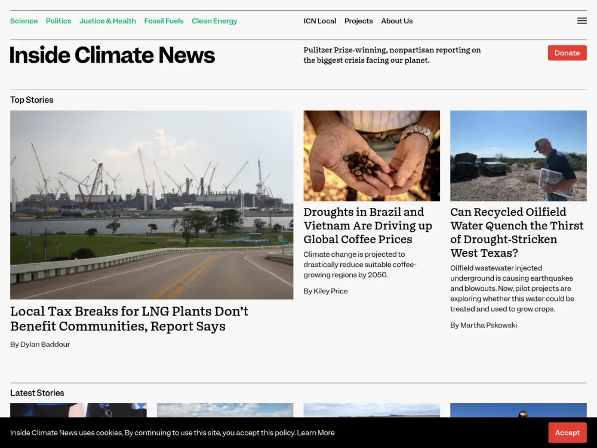Open the hamburger navigation menu
The width and height of the screenshot is (597, 448).
(581, 20)
